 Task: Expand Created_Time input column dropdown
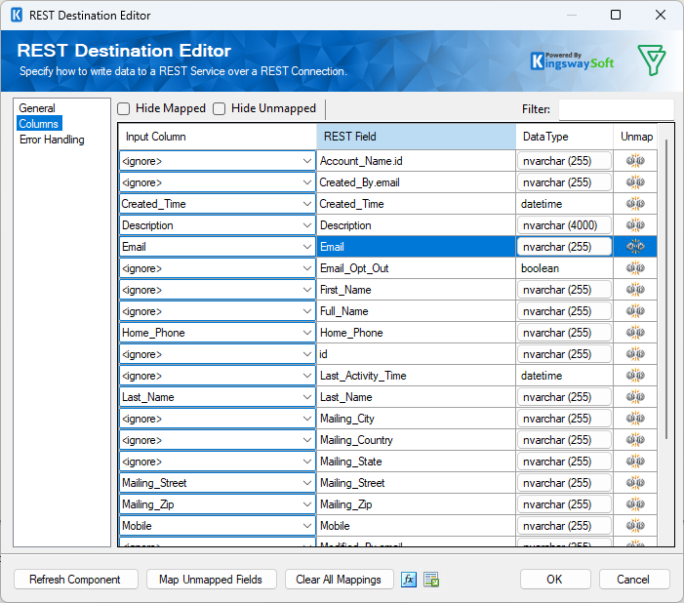(307, 204)
